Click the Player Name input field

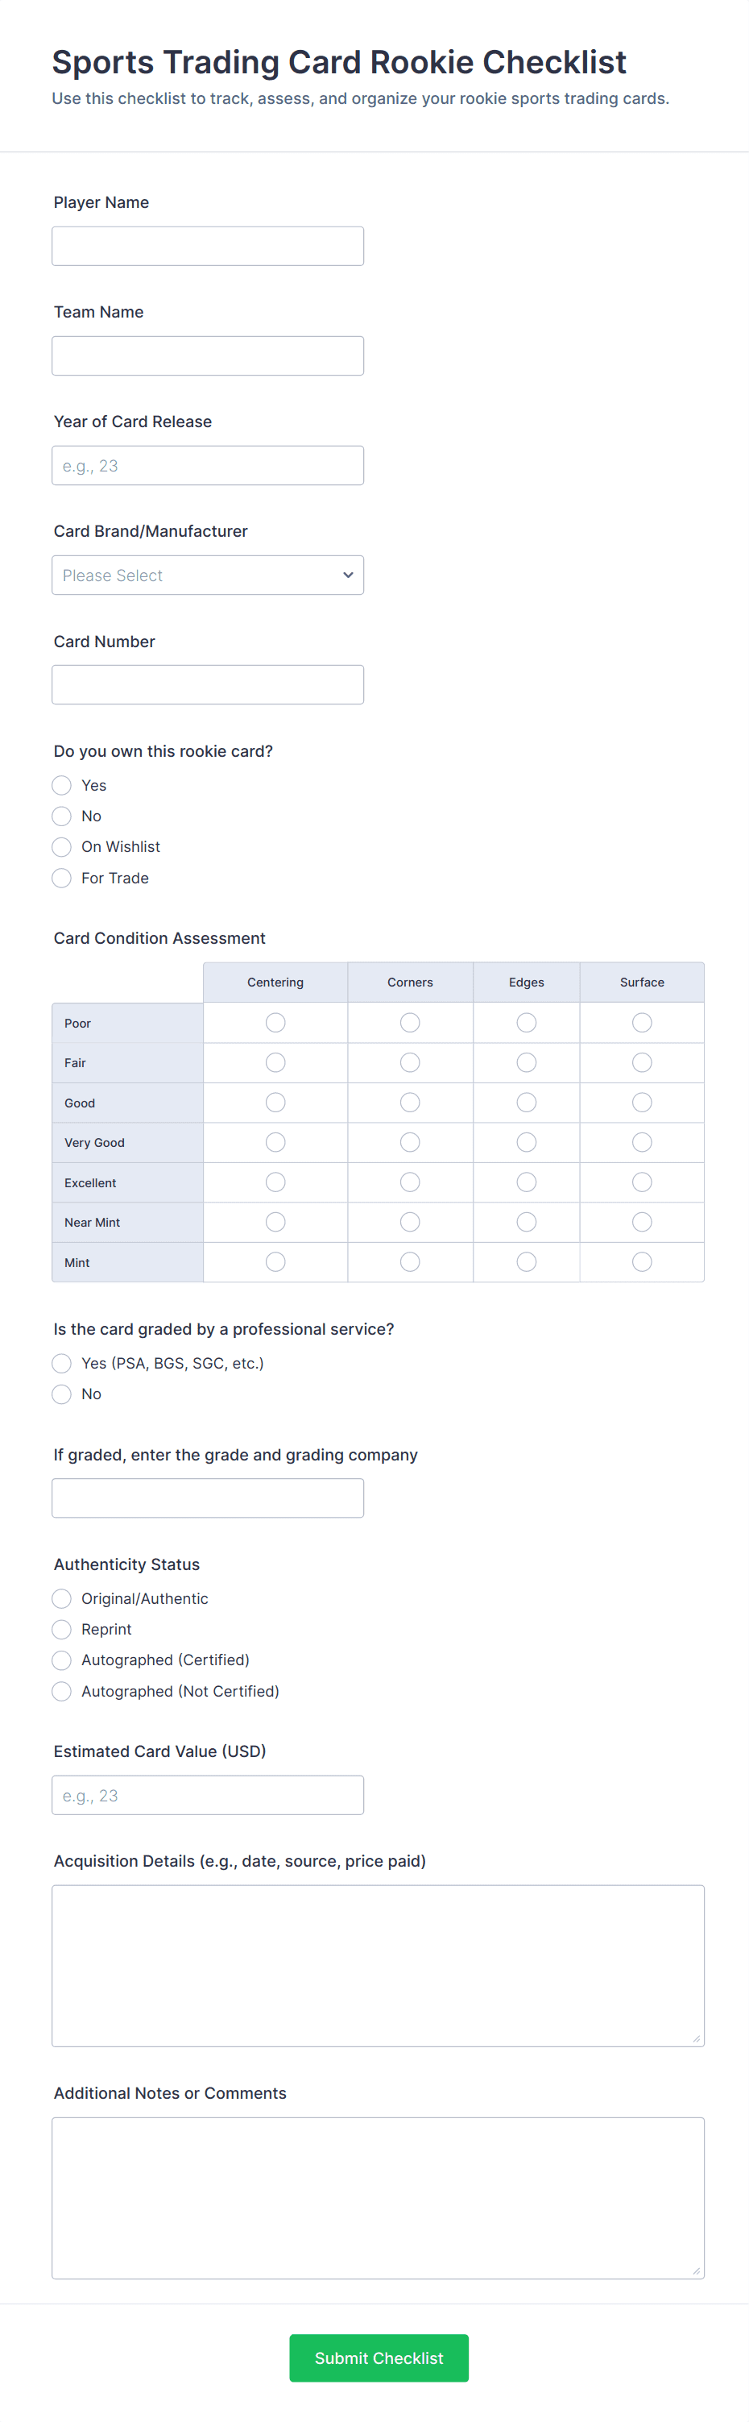click(x=208, y=247)
